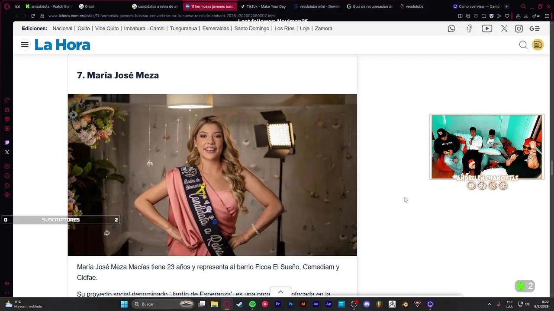
Task: Switch to the smashdota tab
Action: click(48, 6)
